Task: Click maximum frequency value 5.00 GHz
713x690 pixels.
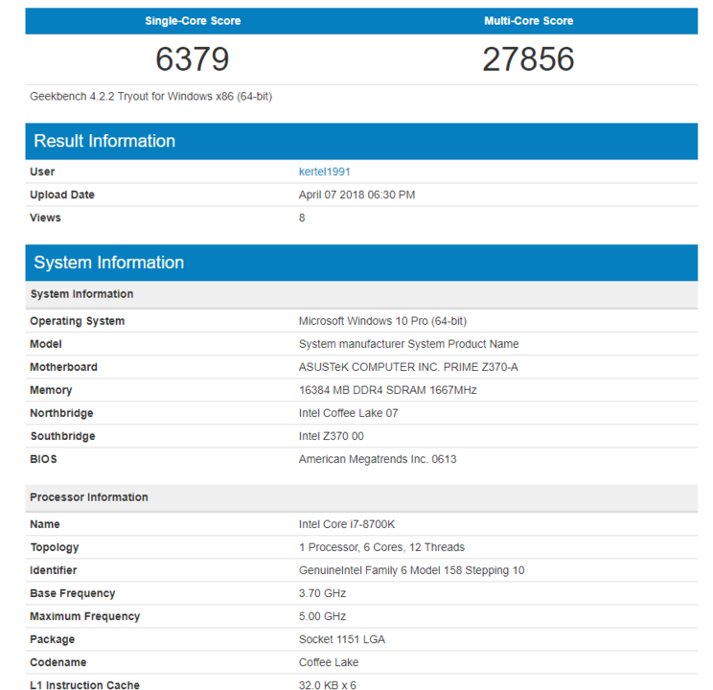Action: click(322, 616)
